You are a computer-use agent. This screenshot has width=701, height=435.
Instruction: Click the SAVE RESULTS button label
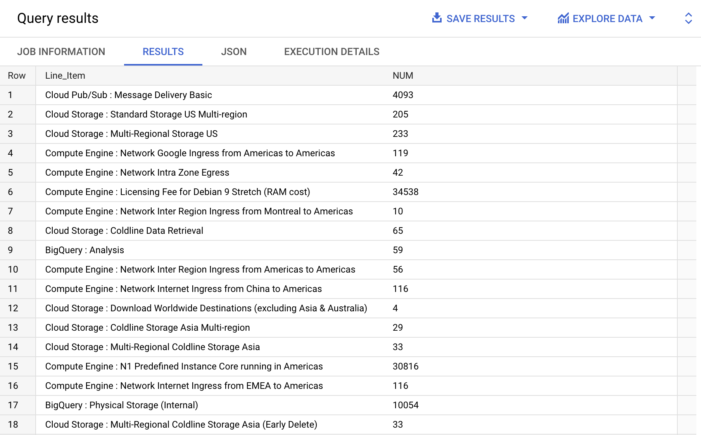[x=480, y=19]
